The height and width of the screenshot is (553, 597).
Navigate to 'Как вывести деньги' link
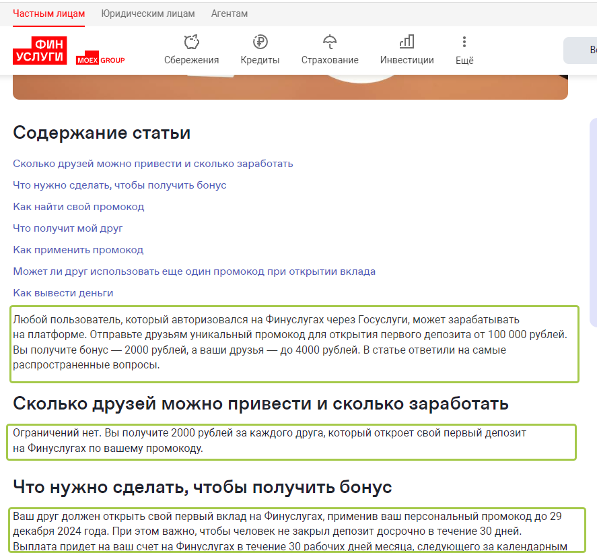coord(63,293)
